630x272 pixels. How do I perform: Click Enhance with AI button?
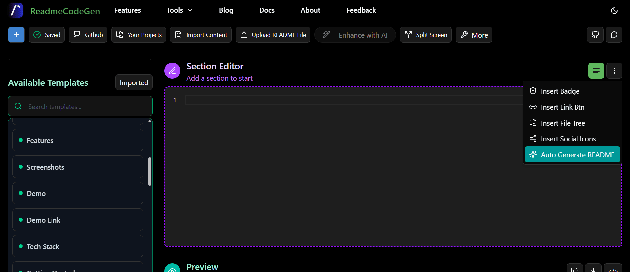coord(355,35)
